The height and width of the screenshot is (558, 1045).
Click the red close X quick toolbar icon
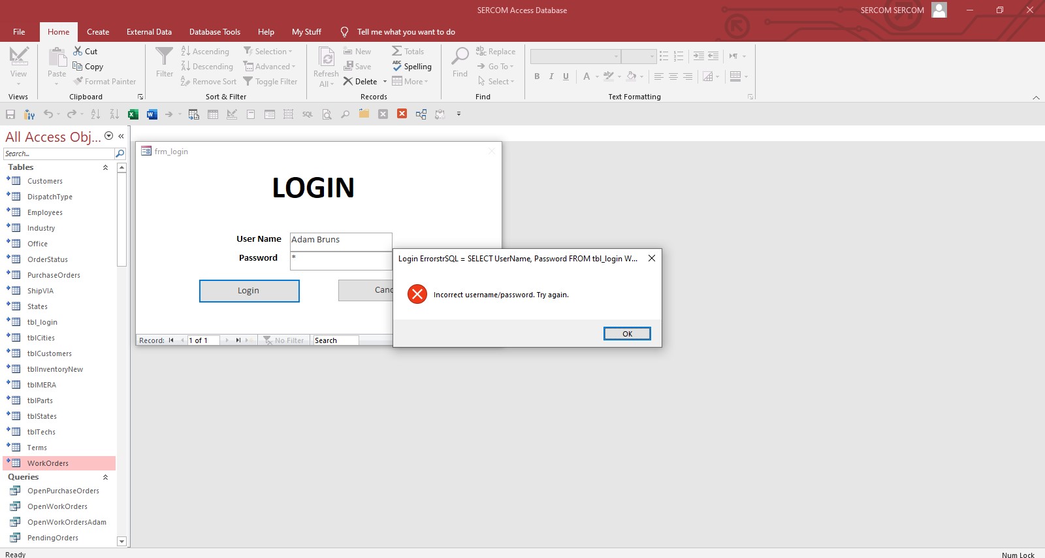pyautogui.click(x=402, y=114)
